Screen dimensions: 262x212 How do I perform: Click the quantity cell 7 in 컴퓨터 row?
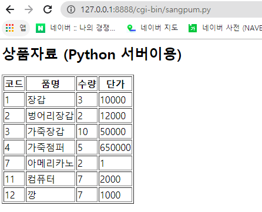(x=87, y=179)
